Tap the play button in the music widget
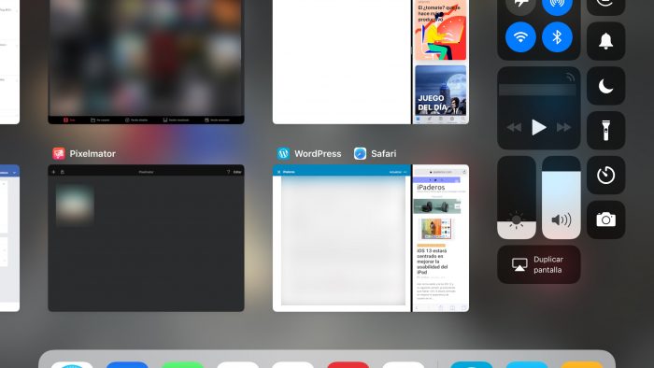 coord(538,127)
